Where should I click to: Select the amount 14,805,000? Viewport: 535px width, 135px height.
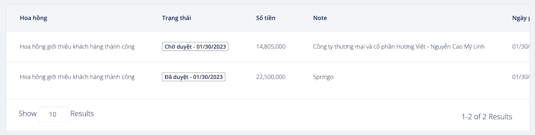271,47
